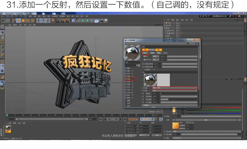Switch to Texture mode checker icon
247x149 pixels.
(x=2, y=37)
